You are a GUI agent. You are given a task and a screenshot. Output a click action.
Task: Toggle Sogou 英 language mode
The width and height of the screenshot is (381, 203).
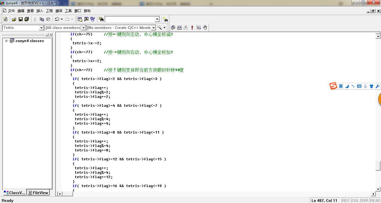[x=341, y=86]
